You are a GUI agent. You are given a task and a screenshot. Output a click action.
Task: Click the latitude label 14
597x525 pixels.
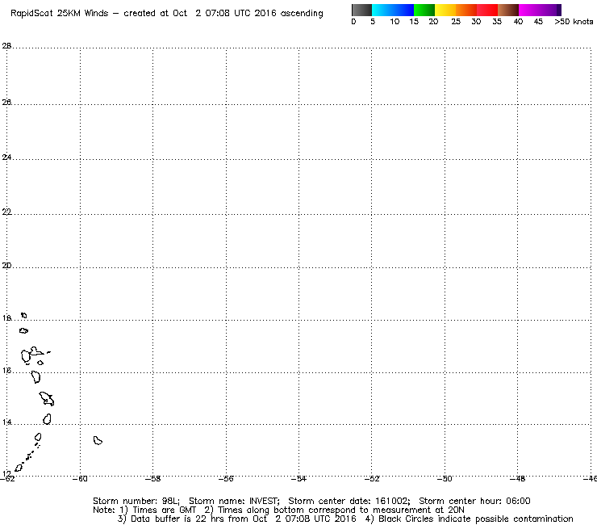point(6,422)
